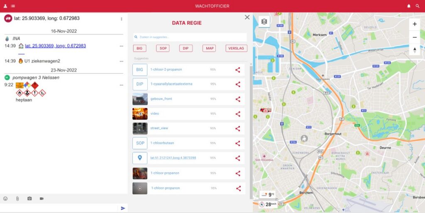
Task: Select the VERSLAG filter tab
Action: (236, 48)
